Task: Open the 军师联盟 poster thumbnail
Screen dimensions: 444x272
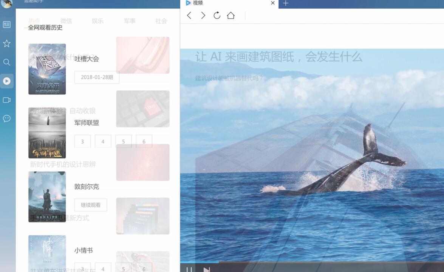Action: (x=47, y=133)
